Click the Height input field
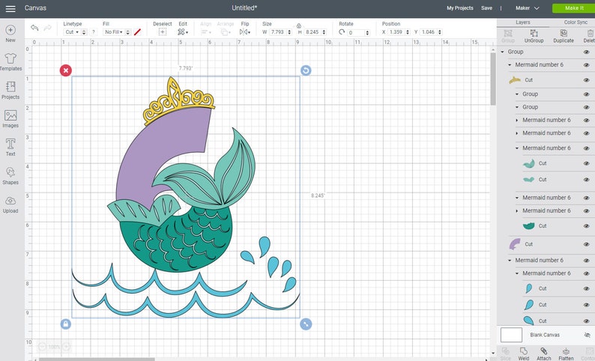Image resolution: width=595 pixels, height=361 pixels. (x=312, y=32)
